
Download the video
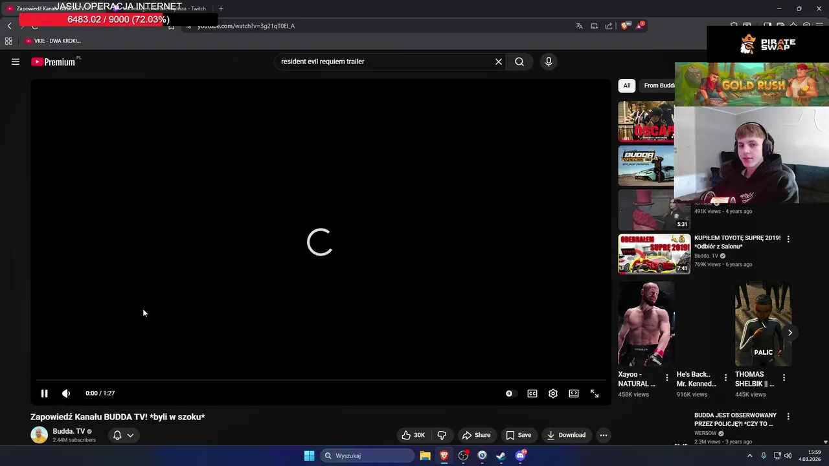(x=565, y=435)
